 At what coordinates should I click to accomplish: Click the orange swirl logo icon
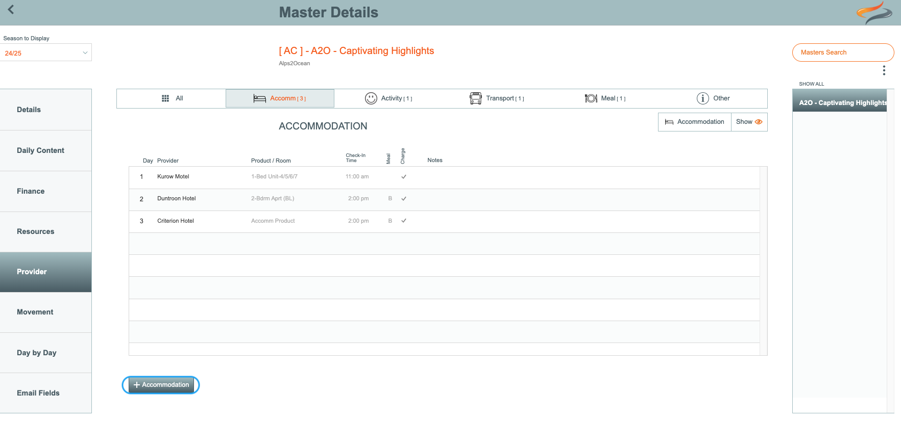click(x=874, y=13)
